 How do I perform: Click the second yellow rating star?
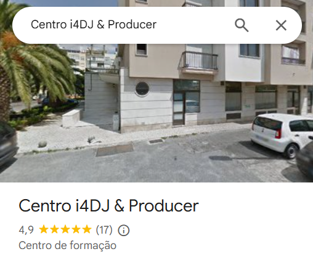tap(54, 229)
